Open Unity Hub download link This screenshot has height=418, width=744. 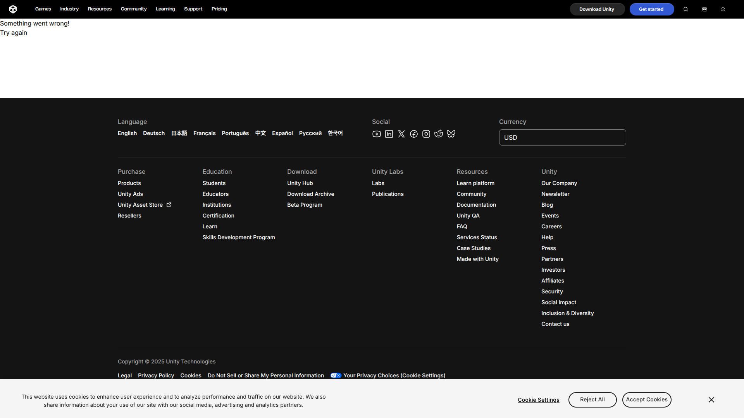(300, 183)
